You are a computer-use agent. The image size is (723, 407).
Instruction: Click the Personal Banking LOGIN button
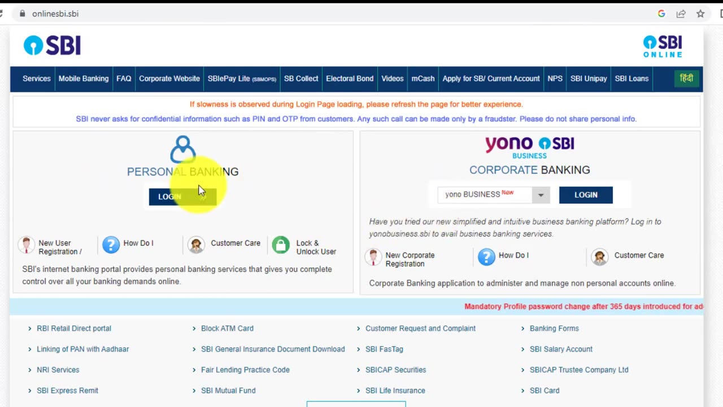click(182, 197)
